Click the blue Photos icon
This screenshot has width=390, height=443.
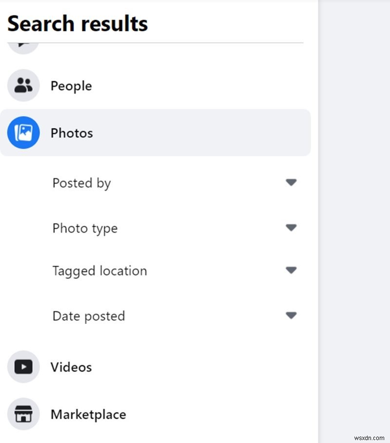tap(23, 133)
